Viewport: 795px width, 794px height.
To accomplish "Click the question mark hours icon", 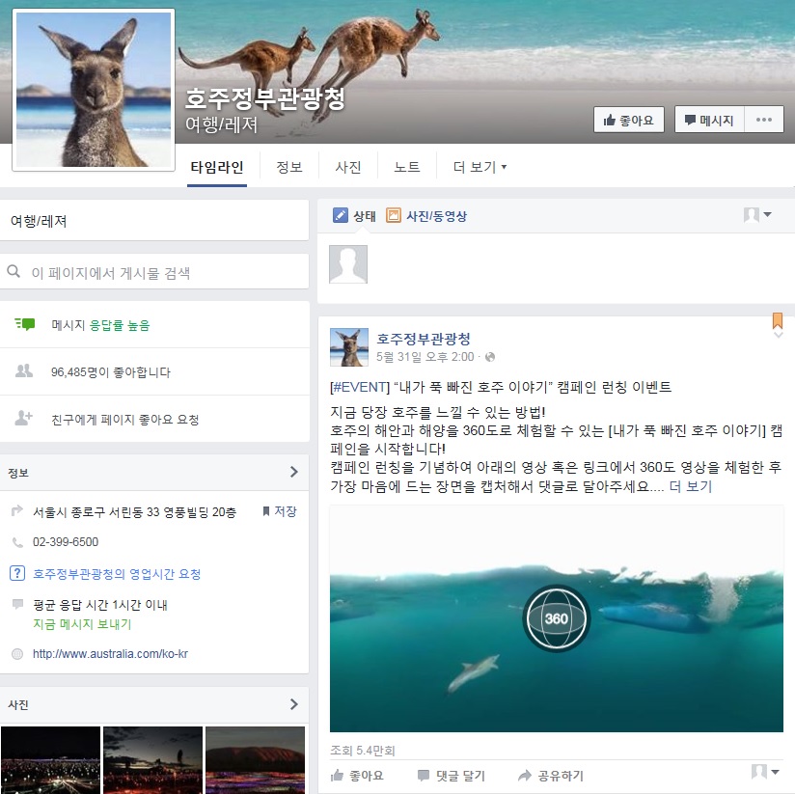I will pyautogui.click(x=17, y=573).
